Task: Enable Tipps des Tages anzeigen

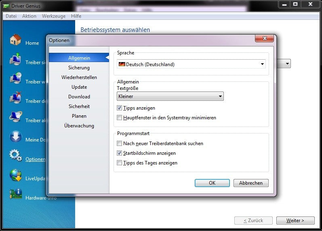Action: (119, 162)
